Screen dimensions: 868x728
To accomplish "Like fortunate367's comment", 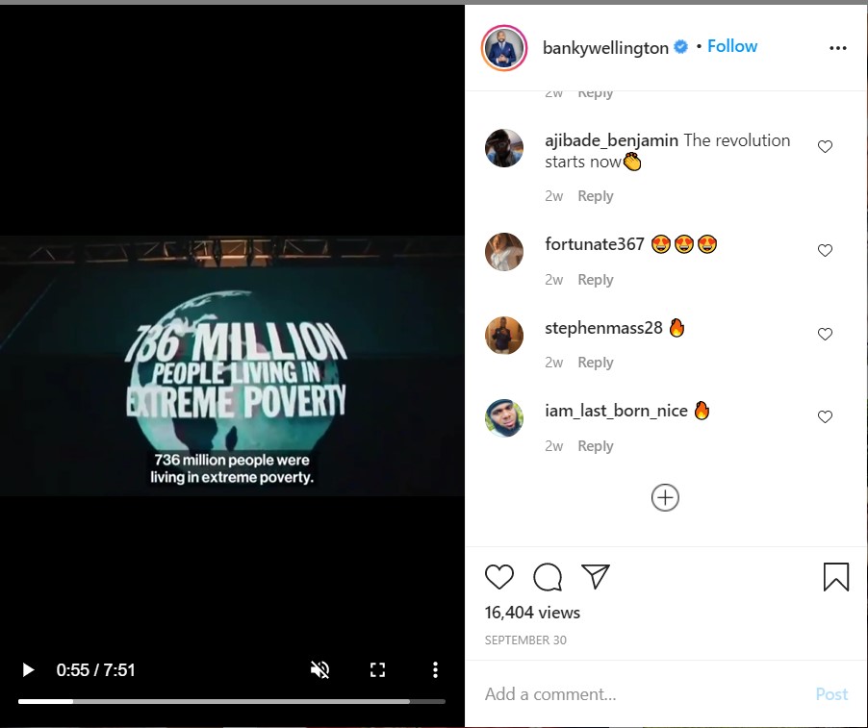I will click(x=825, y=251).
